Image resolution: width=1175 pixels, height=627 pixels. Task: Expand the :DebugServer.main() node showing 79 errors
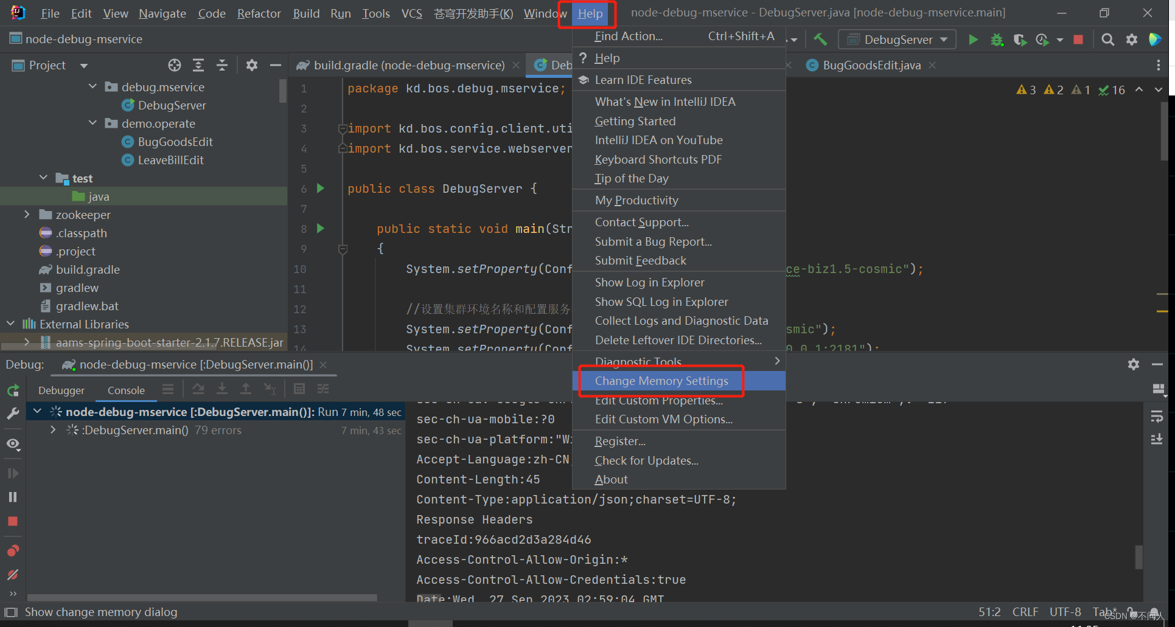click(52, 430)
